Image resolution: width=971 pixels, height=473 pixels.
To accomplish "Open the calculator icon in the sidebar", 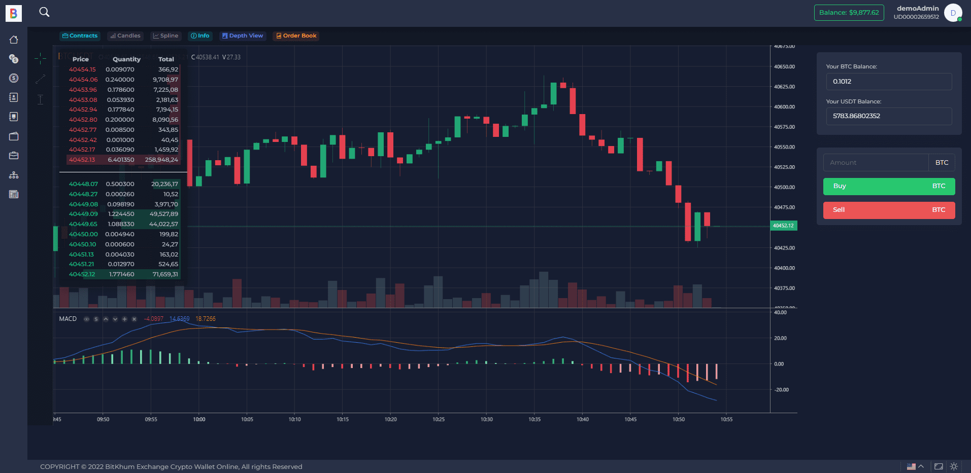I will point(14,194).
